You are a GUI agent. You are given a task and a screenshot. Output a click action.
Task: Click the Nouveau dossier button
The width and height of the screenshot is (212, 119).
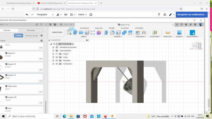31,35
